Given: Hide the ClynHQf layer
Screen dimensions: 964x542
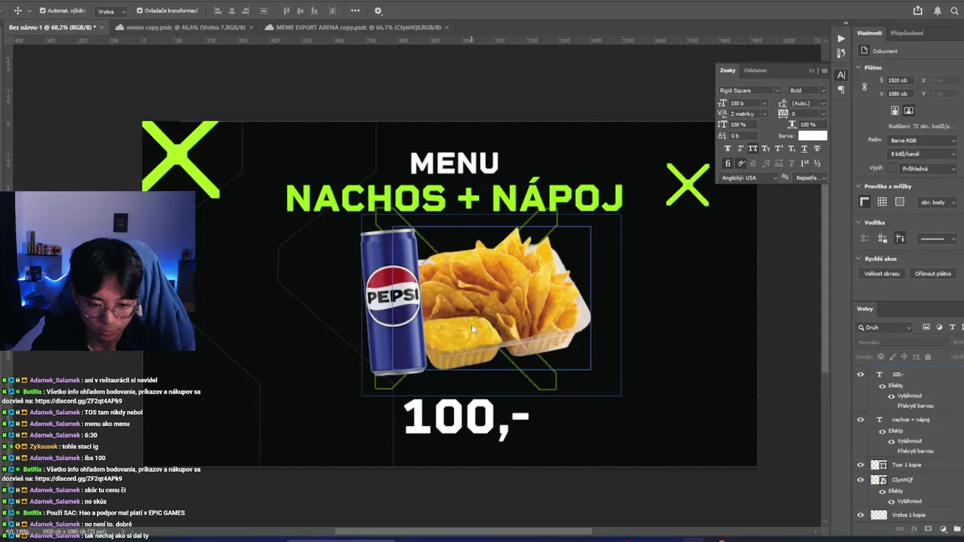Looking at the screenshot, I should pos(861,480).
